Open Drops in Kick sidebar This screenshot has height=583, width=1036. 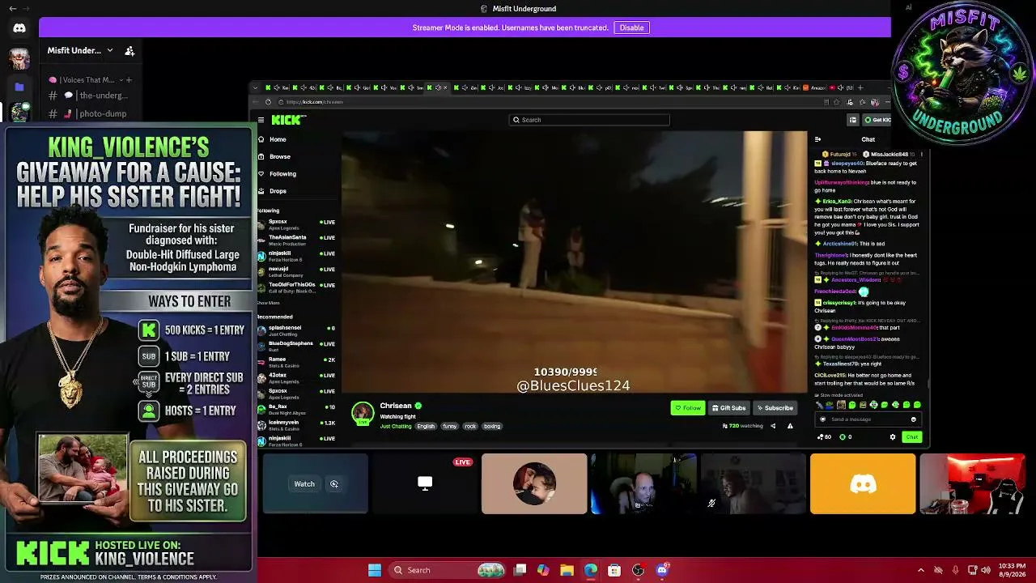click(278, 191)
